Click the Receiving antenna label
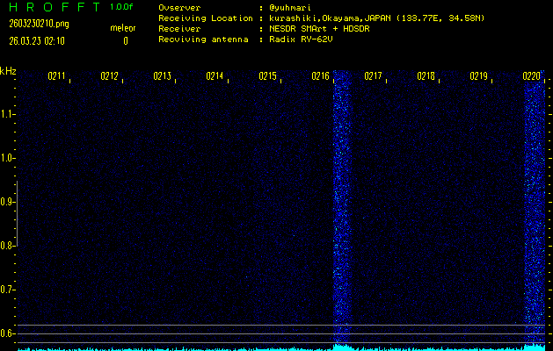The height and width of the screenshot is (351, 553). [203, 39]
